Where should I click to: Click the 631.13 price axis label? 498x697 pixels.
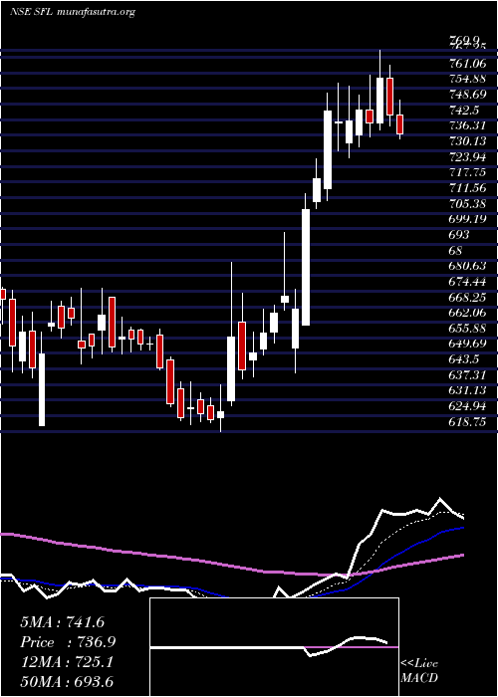pyautogui.click(x=467, y=390)
